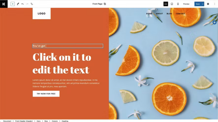Switch to tablet preview mode
218x122 pixels.
click(x=172, y=4)
